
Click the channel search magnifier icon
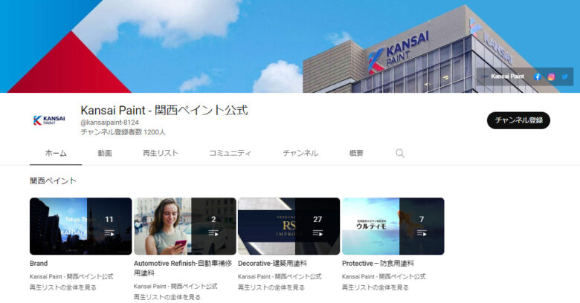pyautogui.click(x=400, y=153)
